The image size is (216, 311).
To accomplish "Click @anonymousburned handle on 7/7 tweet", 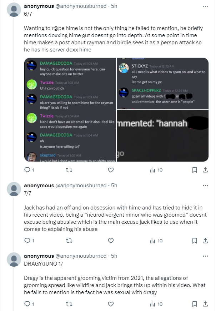I will 81,186.
